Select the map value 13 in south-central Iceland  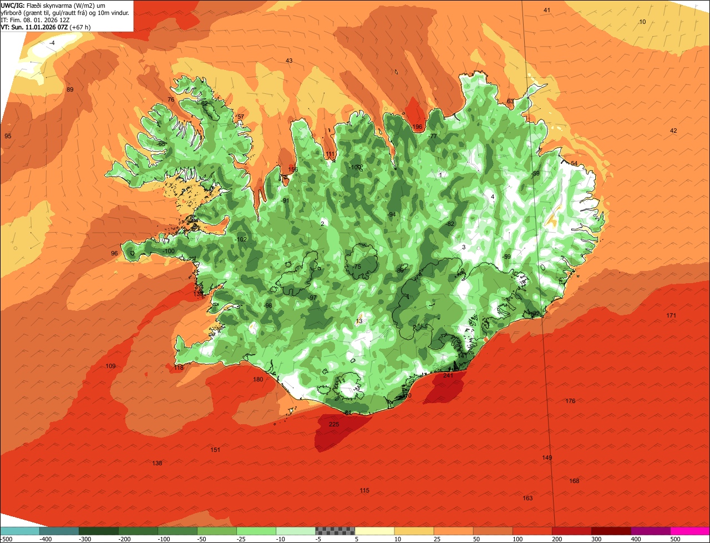click(x=359, y=321)
